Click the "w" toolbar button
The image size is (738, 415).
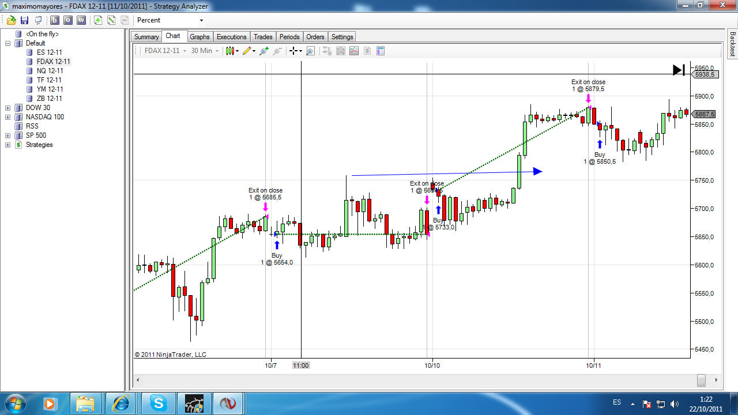coord(81,20)
